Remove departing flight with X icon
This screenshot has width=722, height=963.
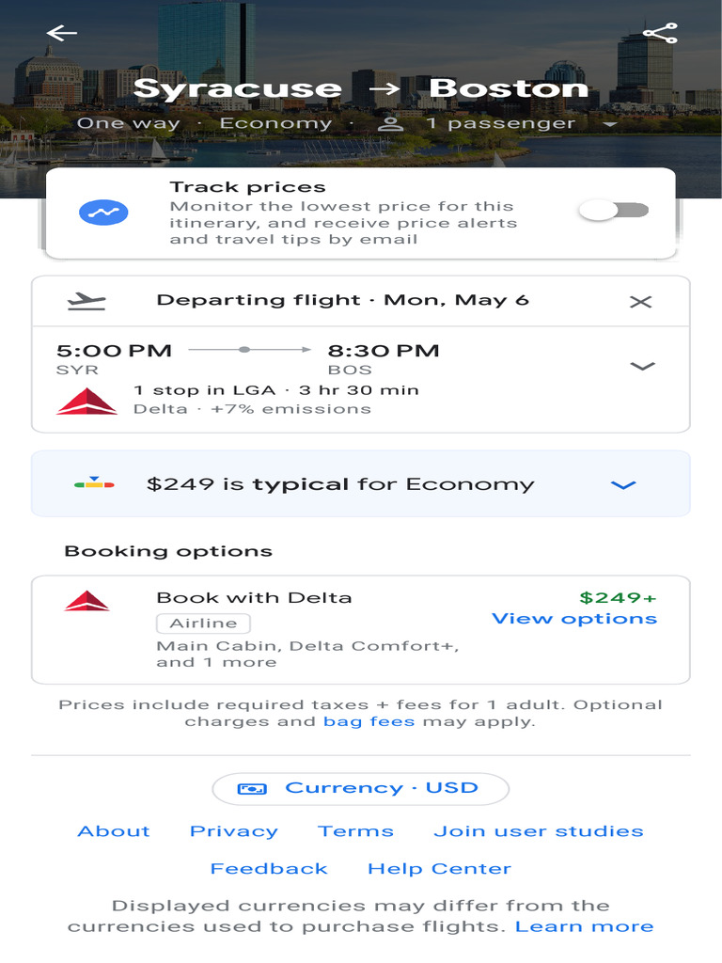coord(640,301)
